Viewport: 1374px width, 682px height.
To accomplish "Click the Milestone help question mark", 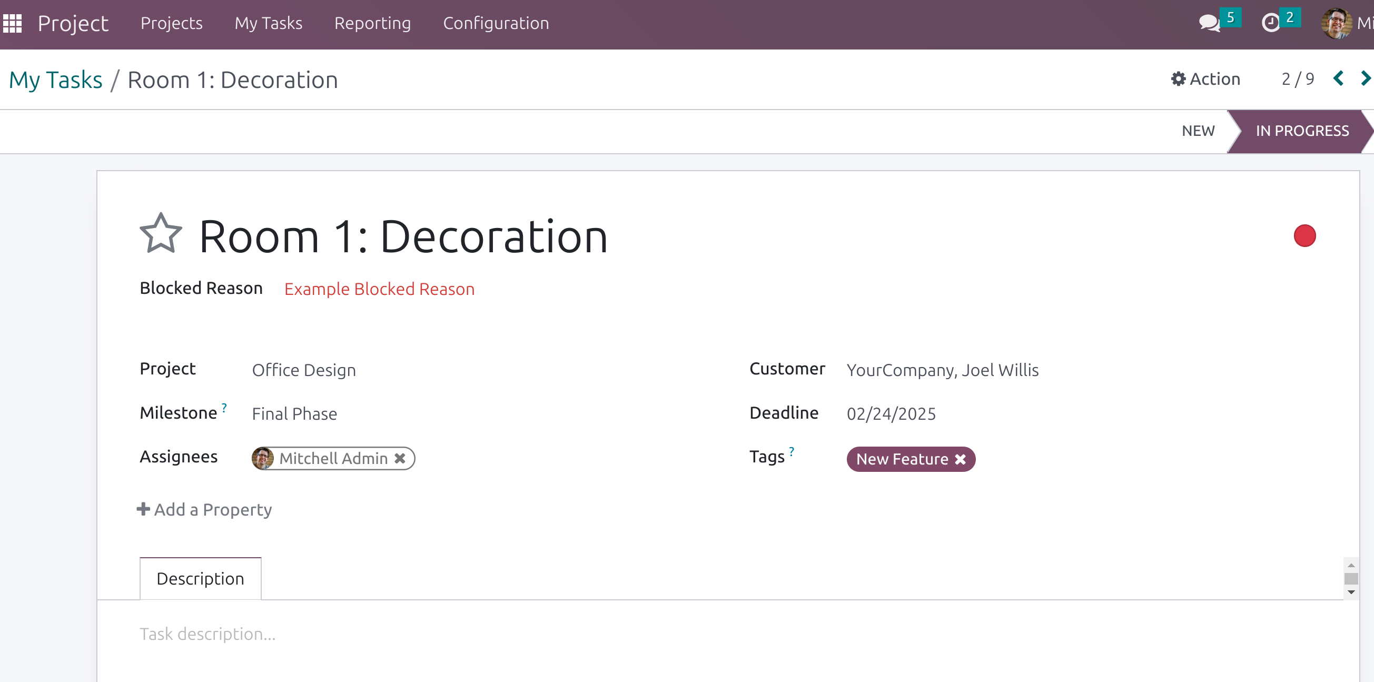I will 224,408.
